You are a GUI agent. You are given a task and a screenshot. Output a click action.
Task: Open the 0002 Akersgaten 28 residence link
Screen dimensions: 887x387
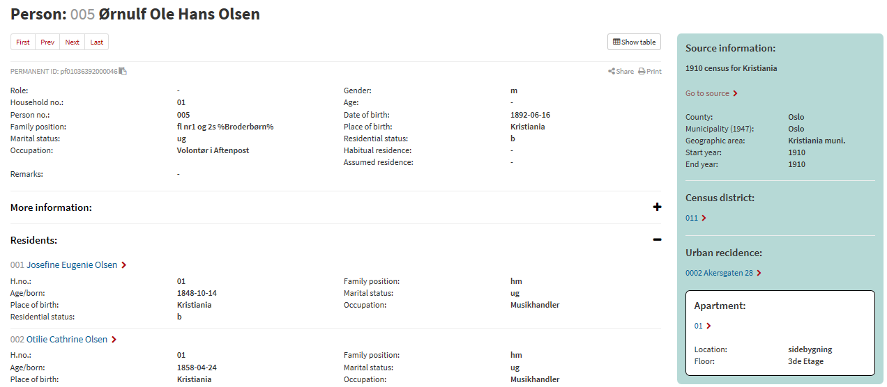[719, 273]
